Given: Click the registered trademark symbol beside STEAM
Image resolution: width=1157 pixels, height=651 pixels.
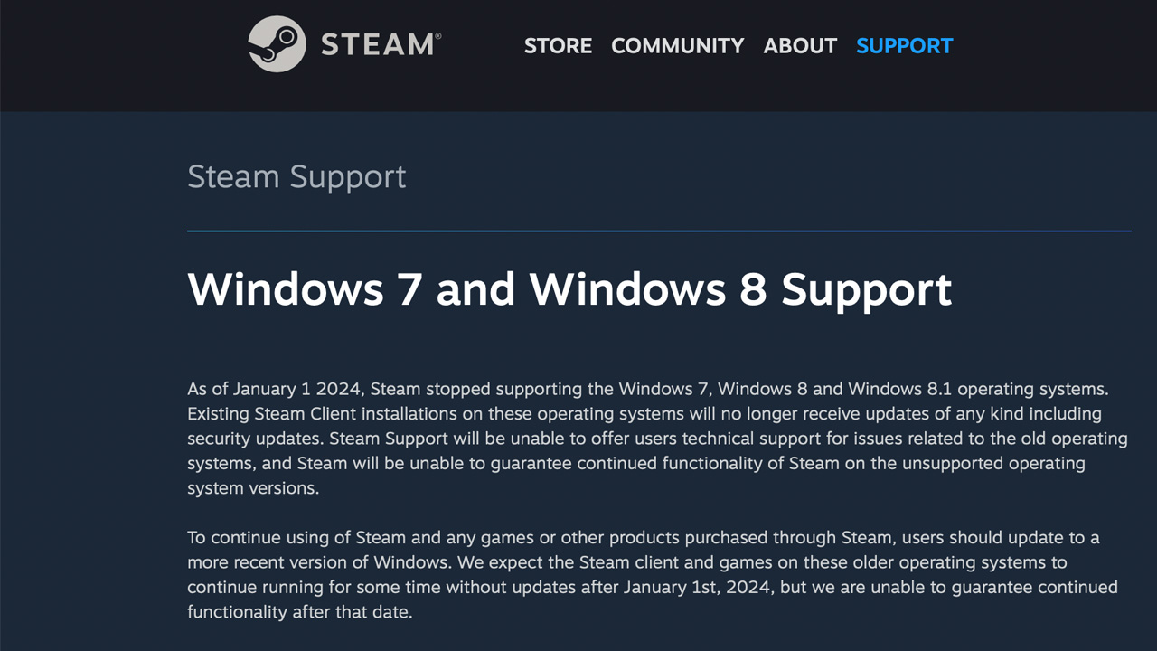Looking at the screenshot, I should pos(438,37).
